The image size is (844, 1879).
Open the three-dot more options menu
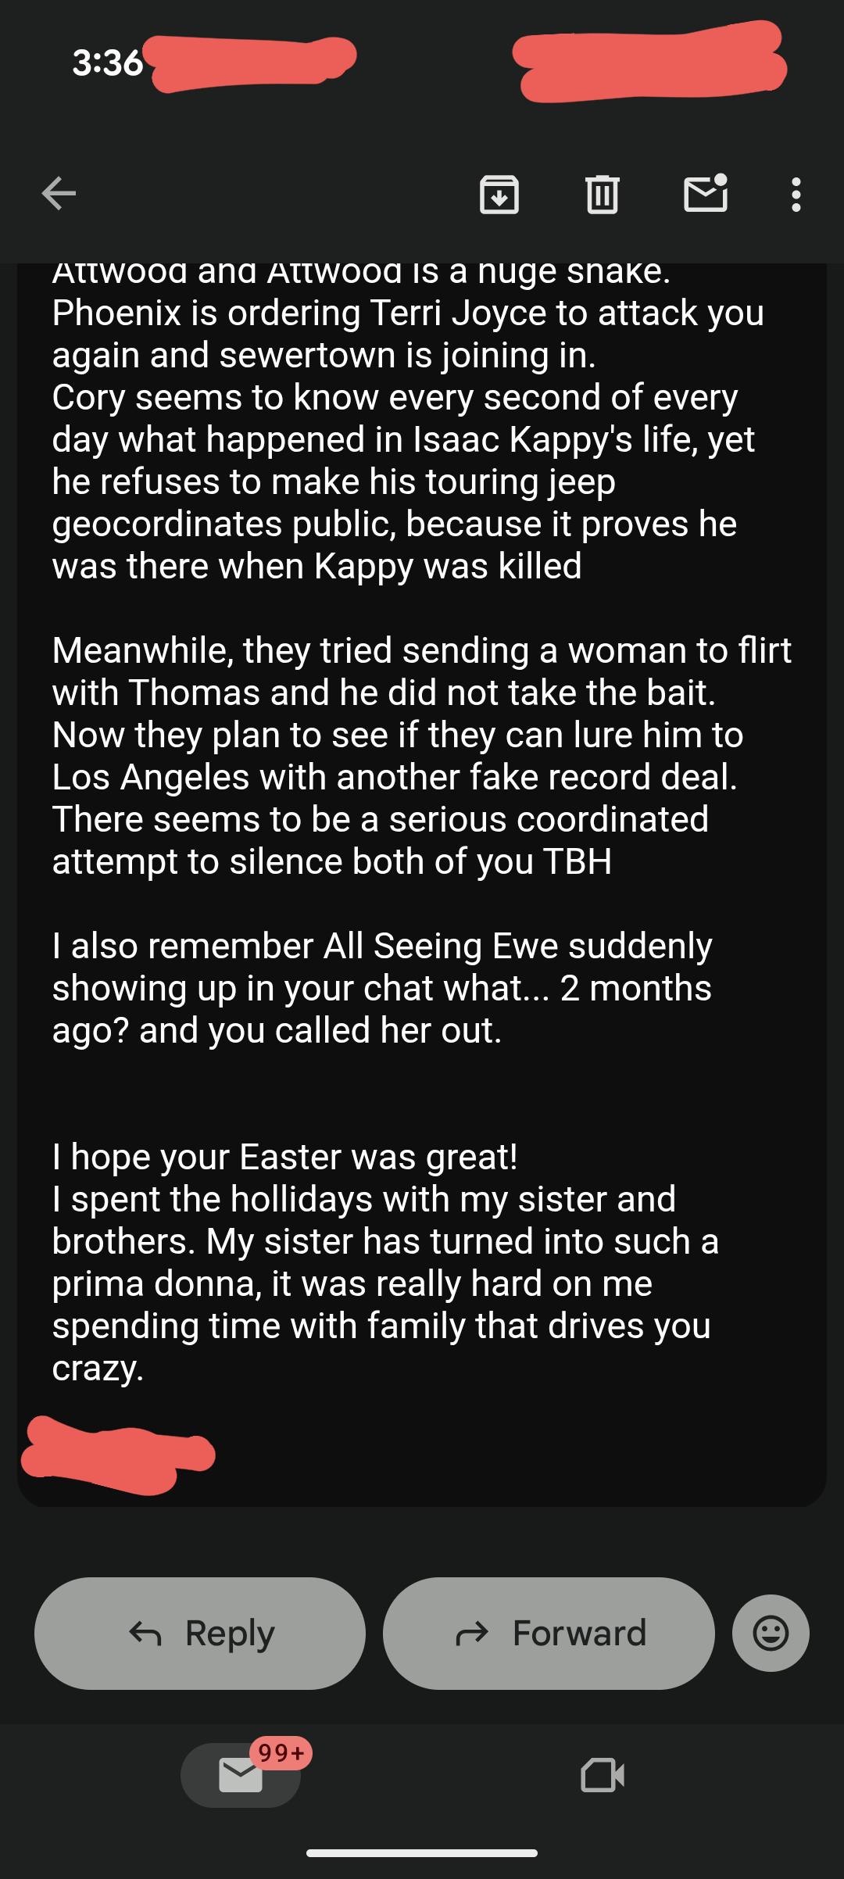click(796, 194)
